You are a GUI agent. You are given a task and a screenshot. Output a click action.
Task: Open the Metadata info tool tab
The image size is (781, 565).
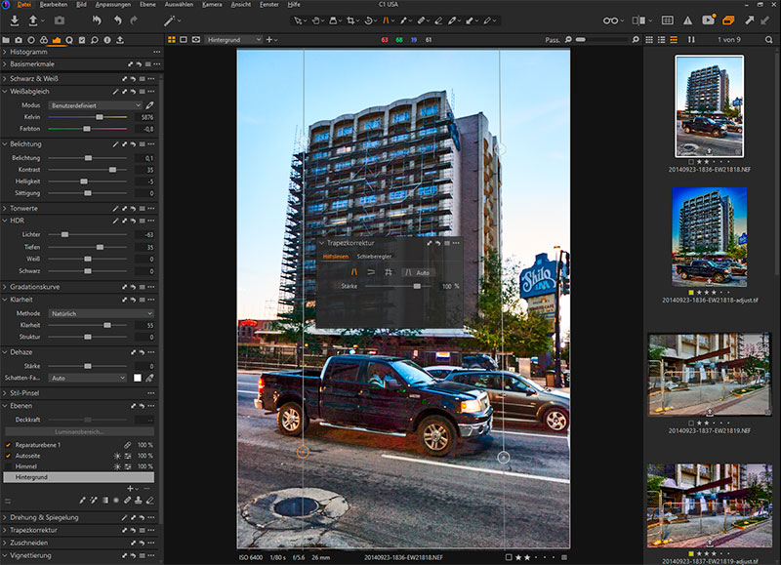coord(107,40)
